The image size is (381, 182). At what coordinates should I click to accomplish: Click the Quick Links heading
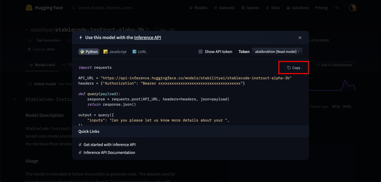(89, 131)
